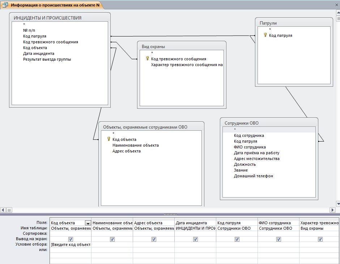Click the sort cell under Код объекта column

pos(71,234)
